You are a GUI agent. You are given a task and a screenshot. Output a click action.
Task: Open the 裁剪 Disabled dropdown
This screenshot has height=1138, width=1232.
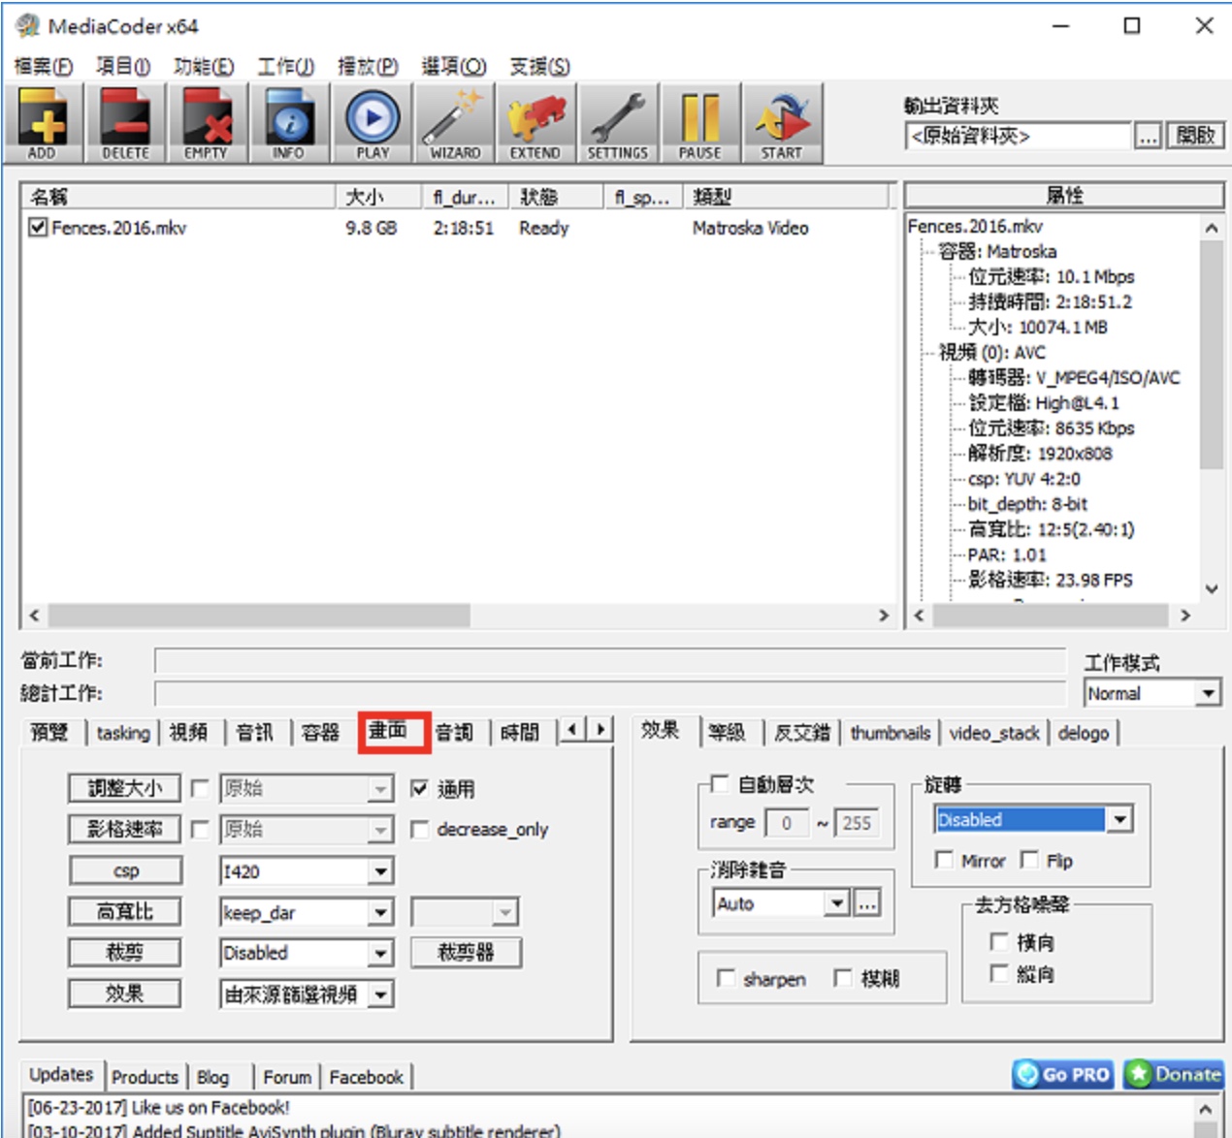[x=307, y=953]
